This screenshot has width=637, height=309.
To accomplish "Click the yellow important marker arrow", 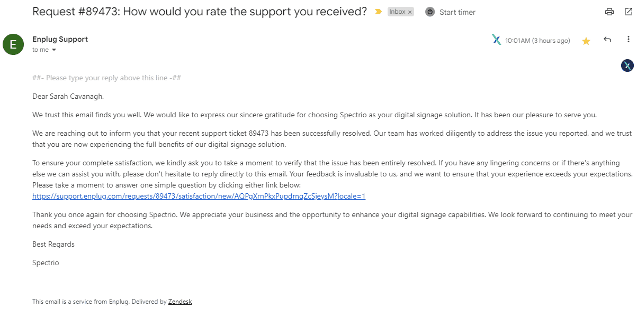I will (x=378, y=12).
